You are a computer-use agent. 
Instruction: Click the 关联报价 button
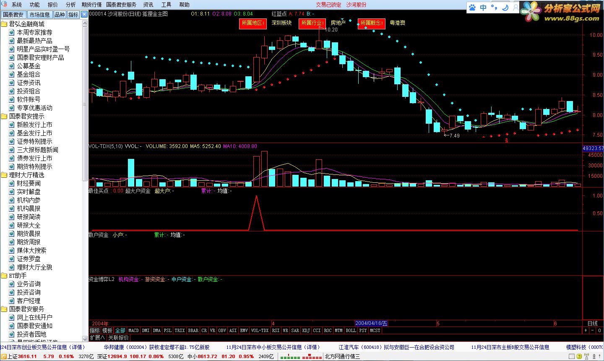118,338
